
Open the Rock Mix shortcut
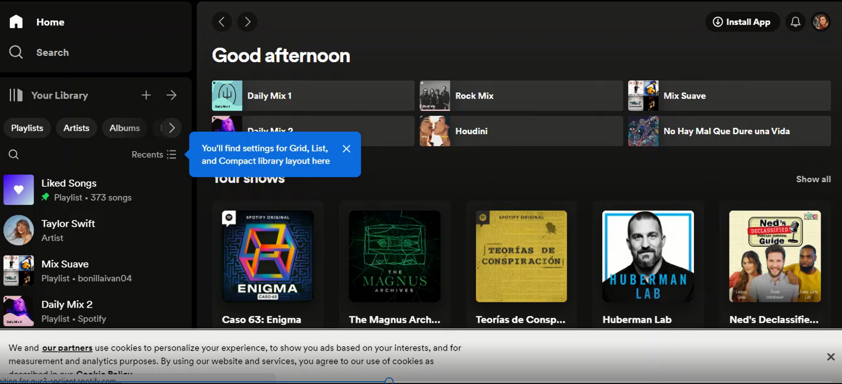521,96
